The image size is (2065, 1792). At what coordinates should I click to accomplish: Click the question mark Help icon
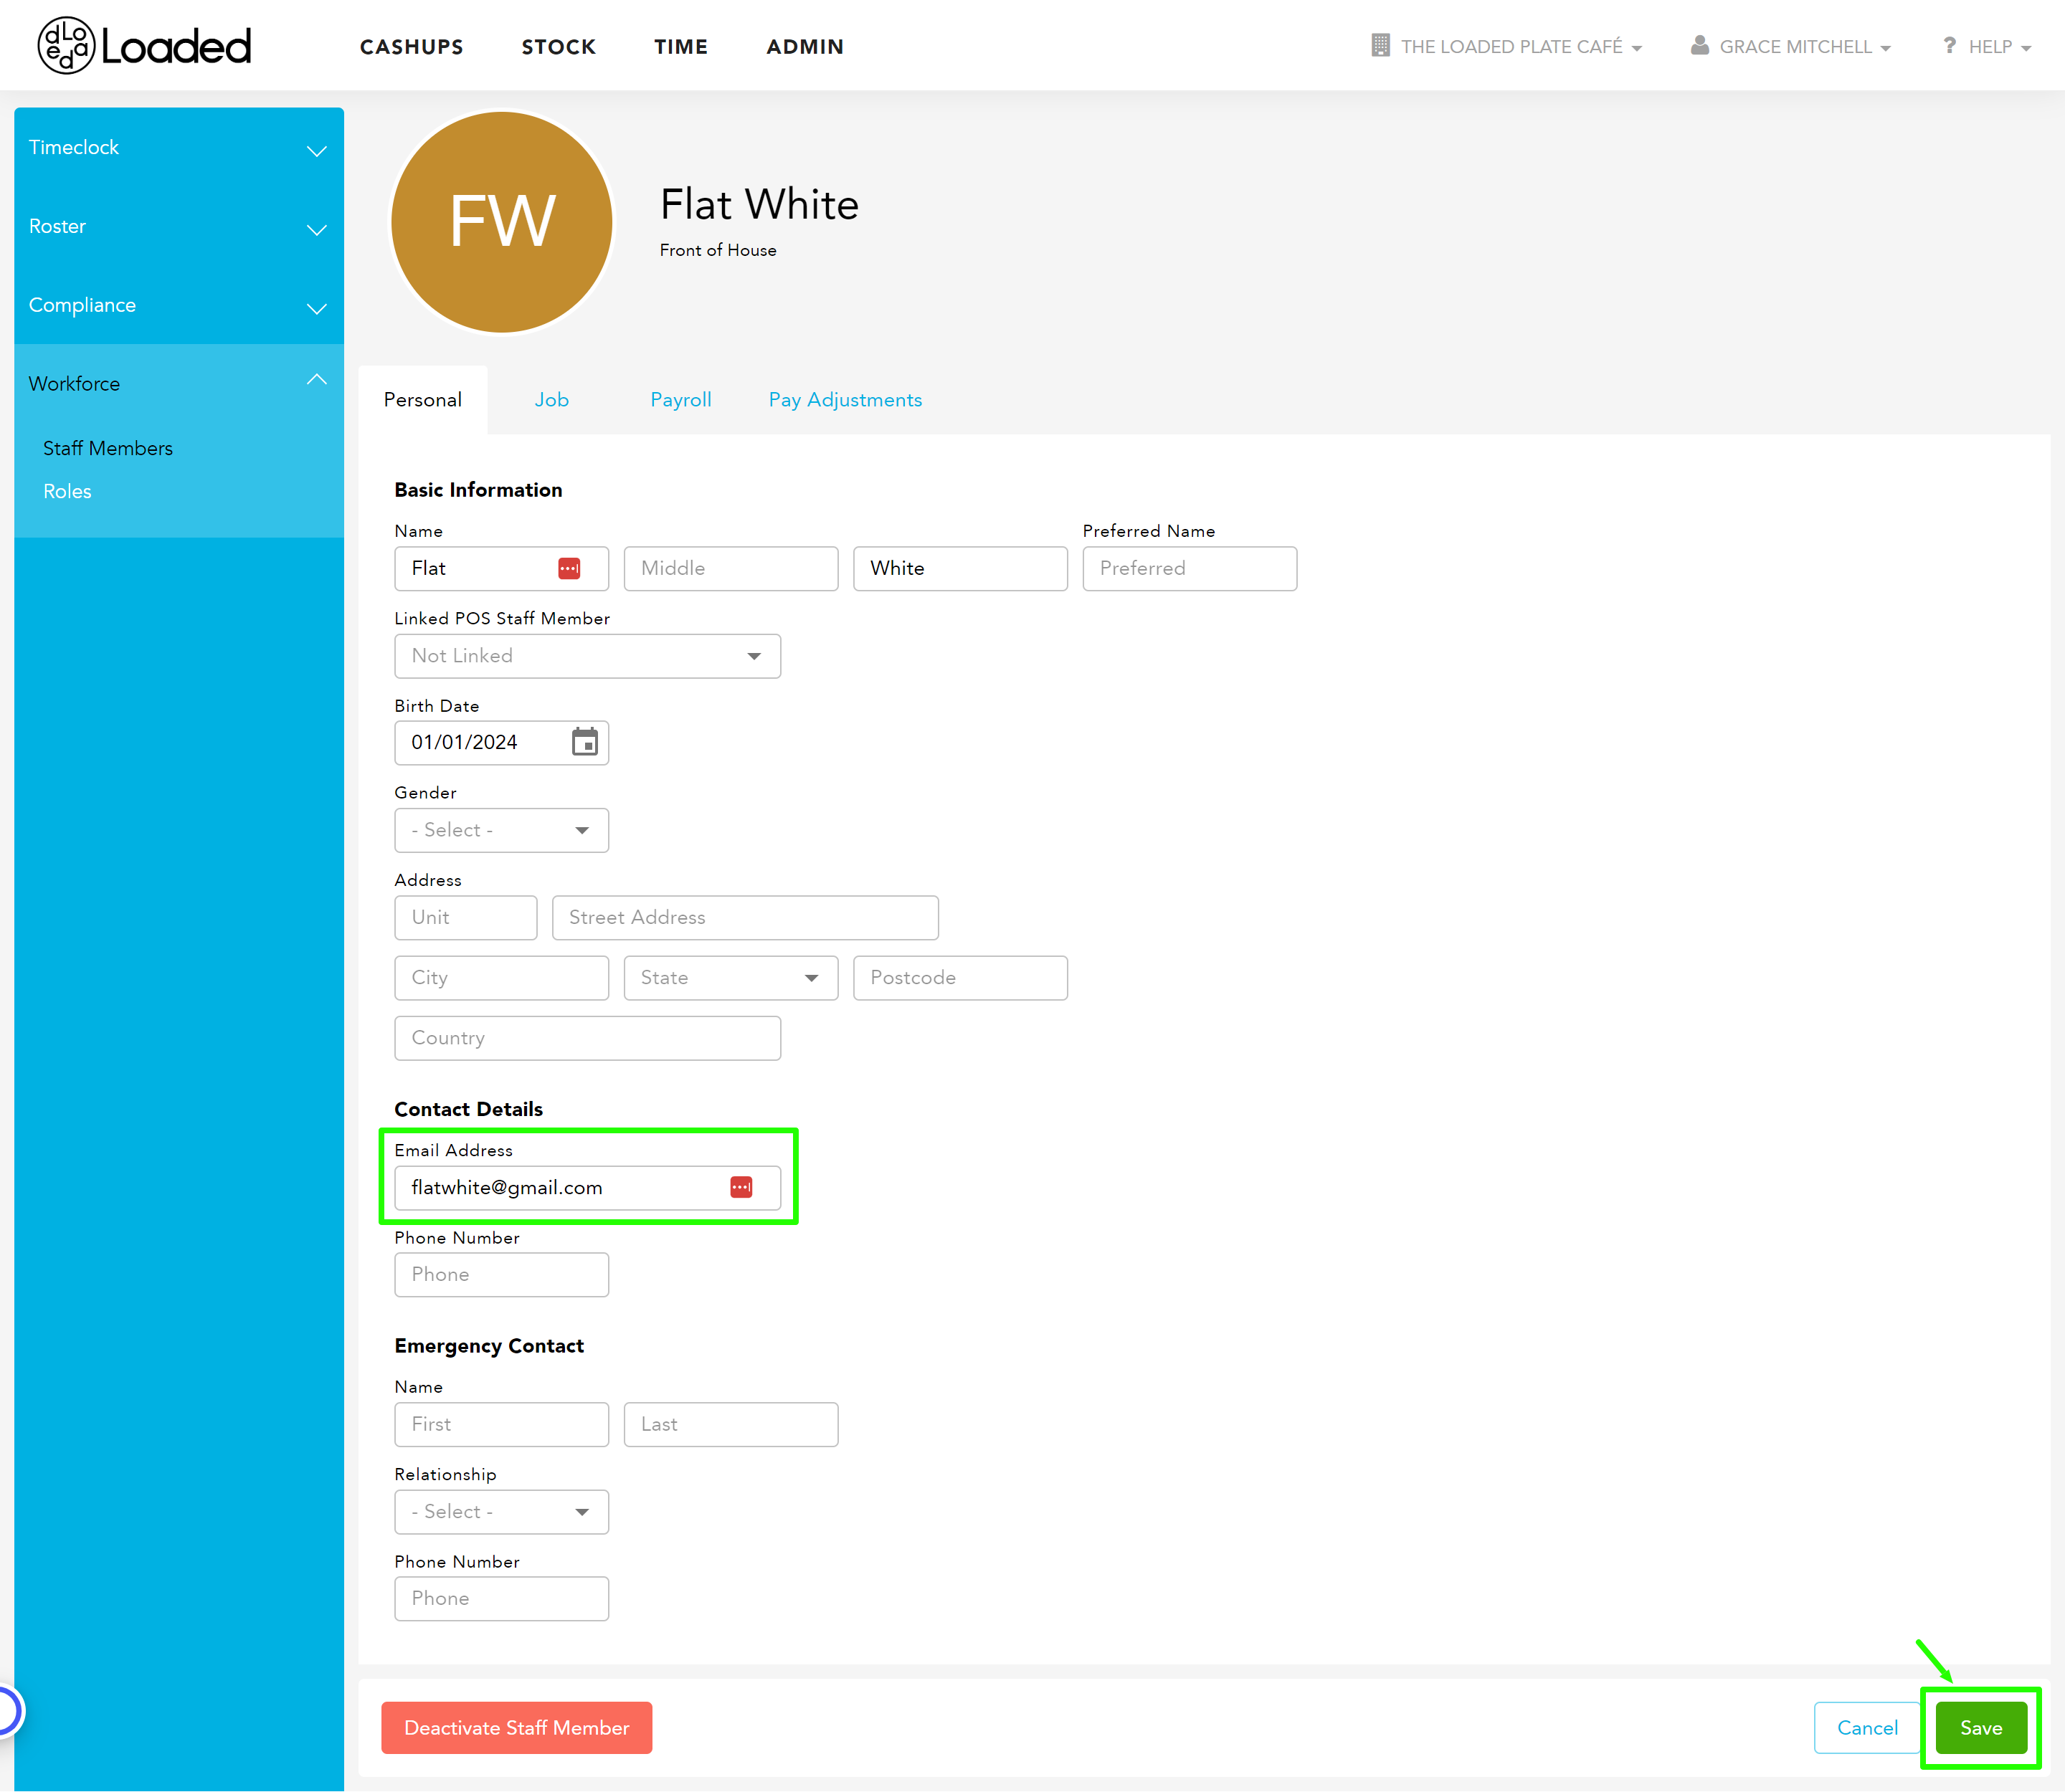tap(1949, 45)
